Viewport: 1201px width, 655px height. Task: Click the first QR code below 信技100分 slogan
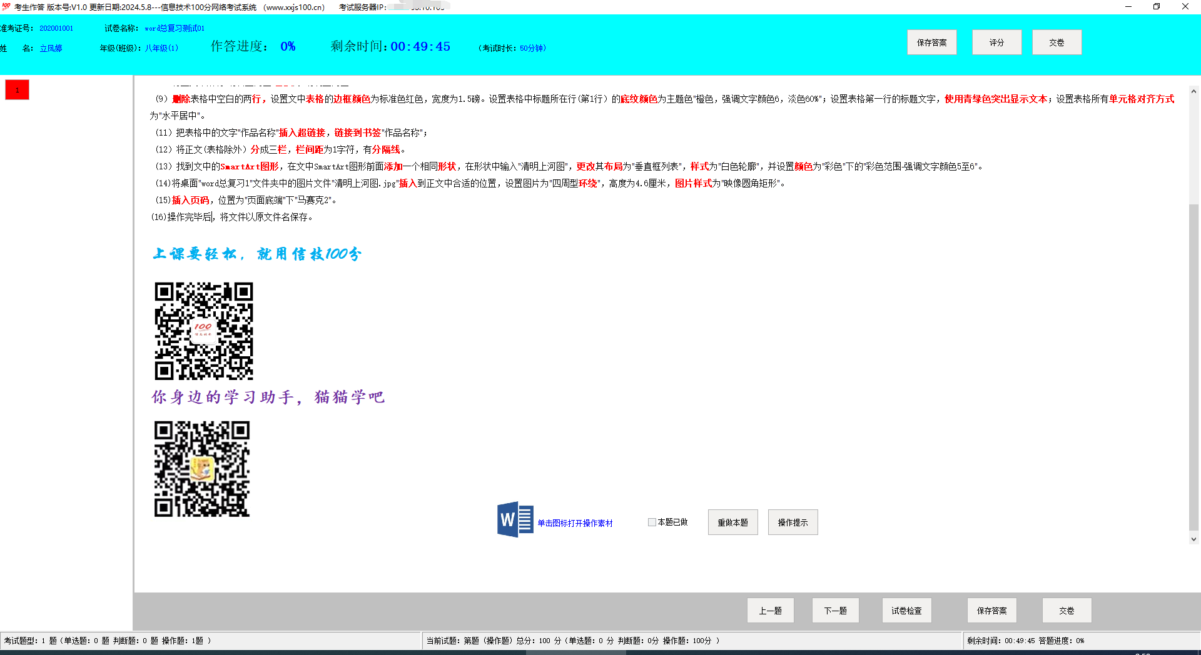(204, 331)
